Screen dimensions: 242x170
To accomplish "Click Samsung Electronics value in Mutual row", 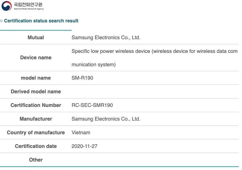I will tap(106, 37).
